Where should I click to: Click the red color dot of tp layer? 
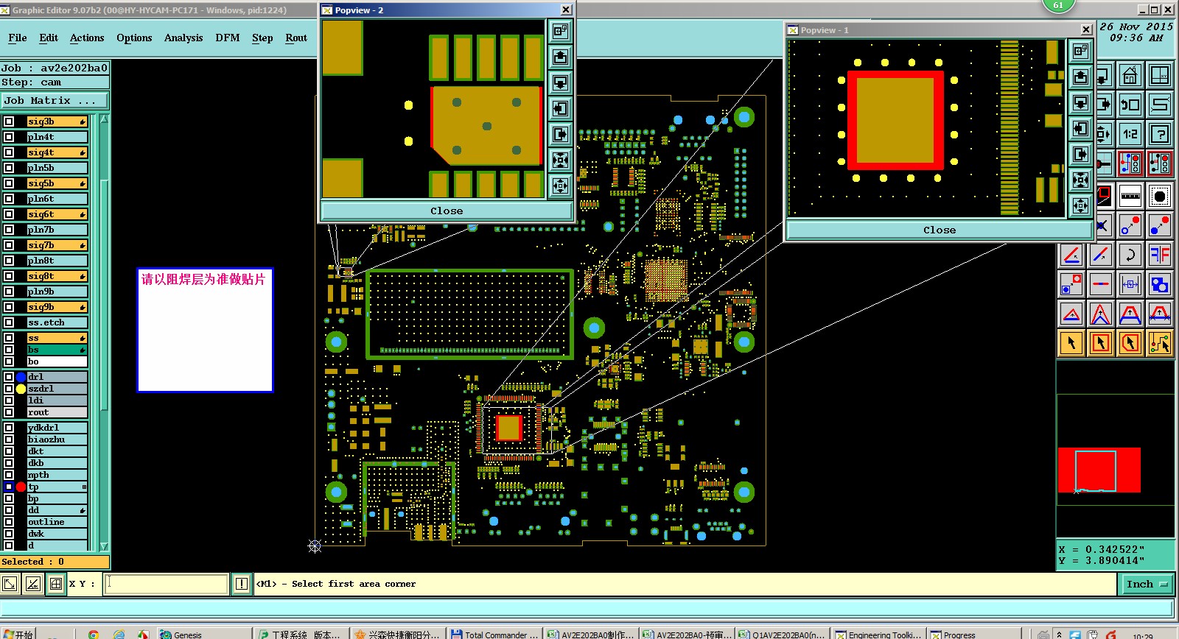[x=21, y=487]
